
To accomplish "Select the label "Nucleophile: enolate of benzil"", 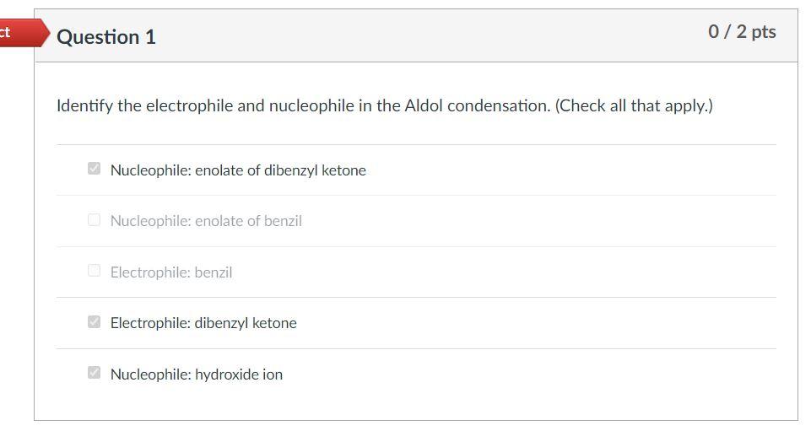I will [x=206, y=221].
